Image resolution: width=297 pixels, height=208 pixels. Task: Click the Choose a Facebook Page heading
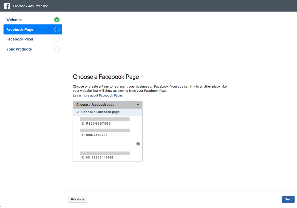(106, 77)
